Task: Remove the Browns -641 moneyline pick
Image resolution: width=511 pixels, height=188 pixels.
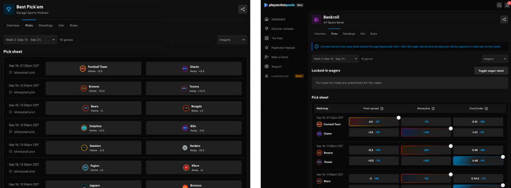Action: (451, 146)
